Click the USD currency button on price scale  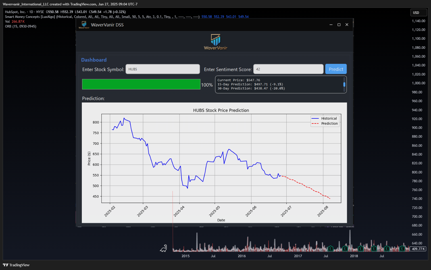point(418,12)
